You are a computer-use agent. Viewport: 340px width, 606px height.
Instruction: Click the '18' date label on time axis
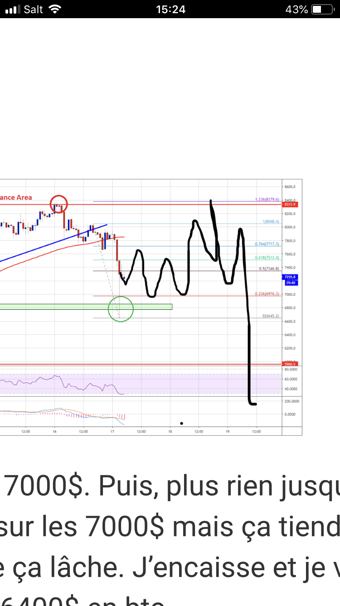[x=170, y=431]
